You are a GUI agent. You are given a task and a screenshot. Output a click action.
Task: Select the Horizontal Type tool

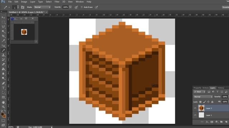click(3, 88)
